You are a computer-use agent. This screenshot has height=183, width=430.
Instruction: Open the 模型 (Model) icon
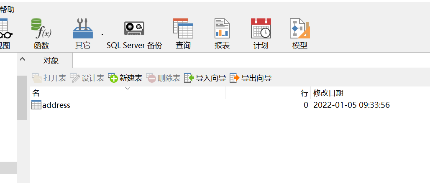pyautogui.click(x=300, y=34)
